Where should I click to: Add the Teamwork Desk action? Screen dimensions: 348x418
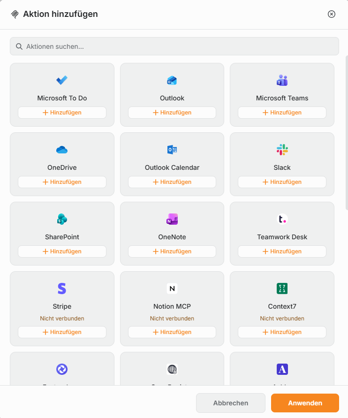tap(282, 251)
